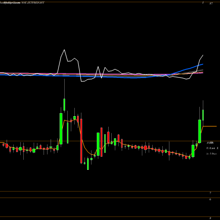This screenshot has width=220, height=220.
Task: Click the top price-axis label '37'
Action: pyautogui.click(x=211, y=4)
